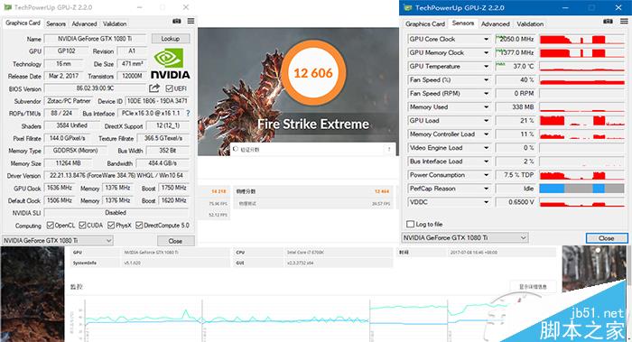Click the camera icon in right GPU-Z Sensors window
The height and width of the screenshot is (342, 632).
click(608, 22)
